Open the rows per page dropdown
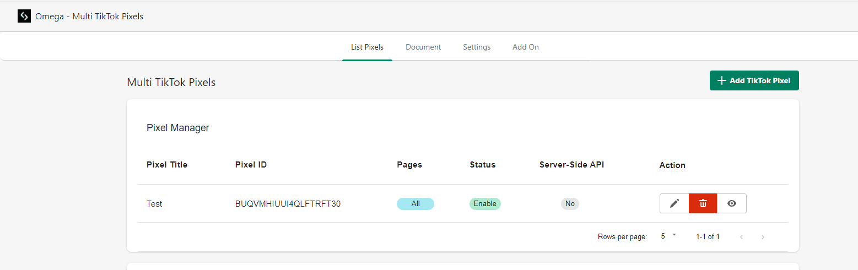The image size is (858, 270). [668, 236]
